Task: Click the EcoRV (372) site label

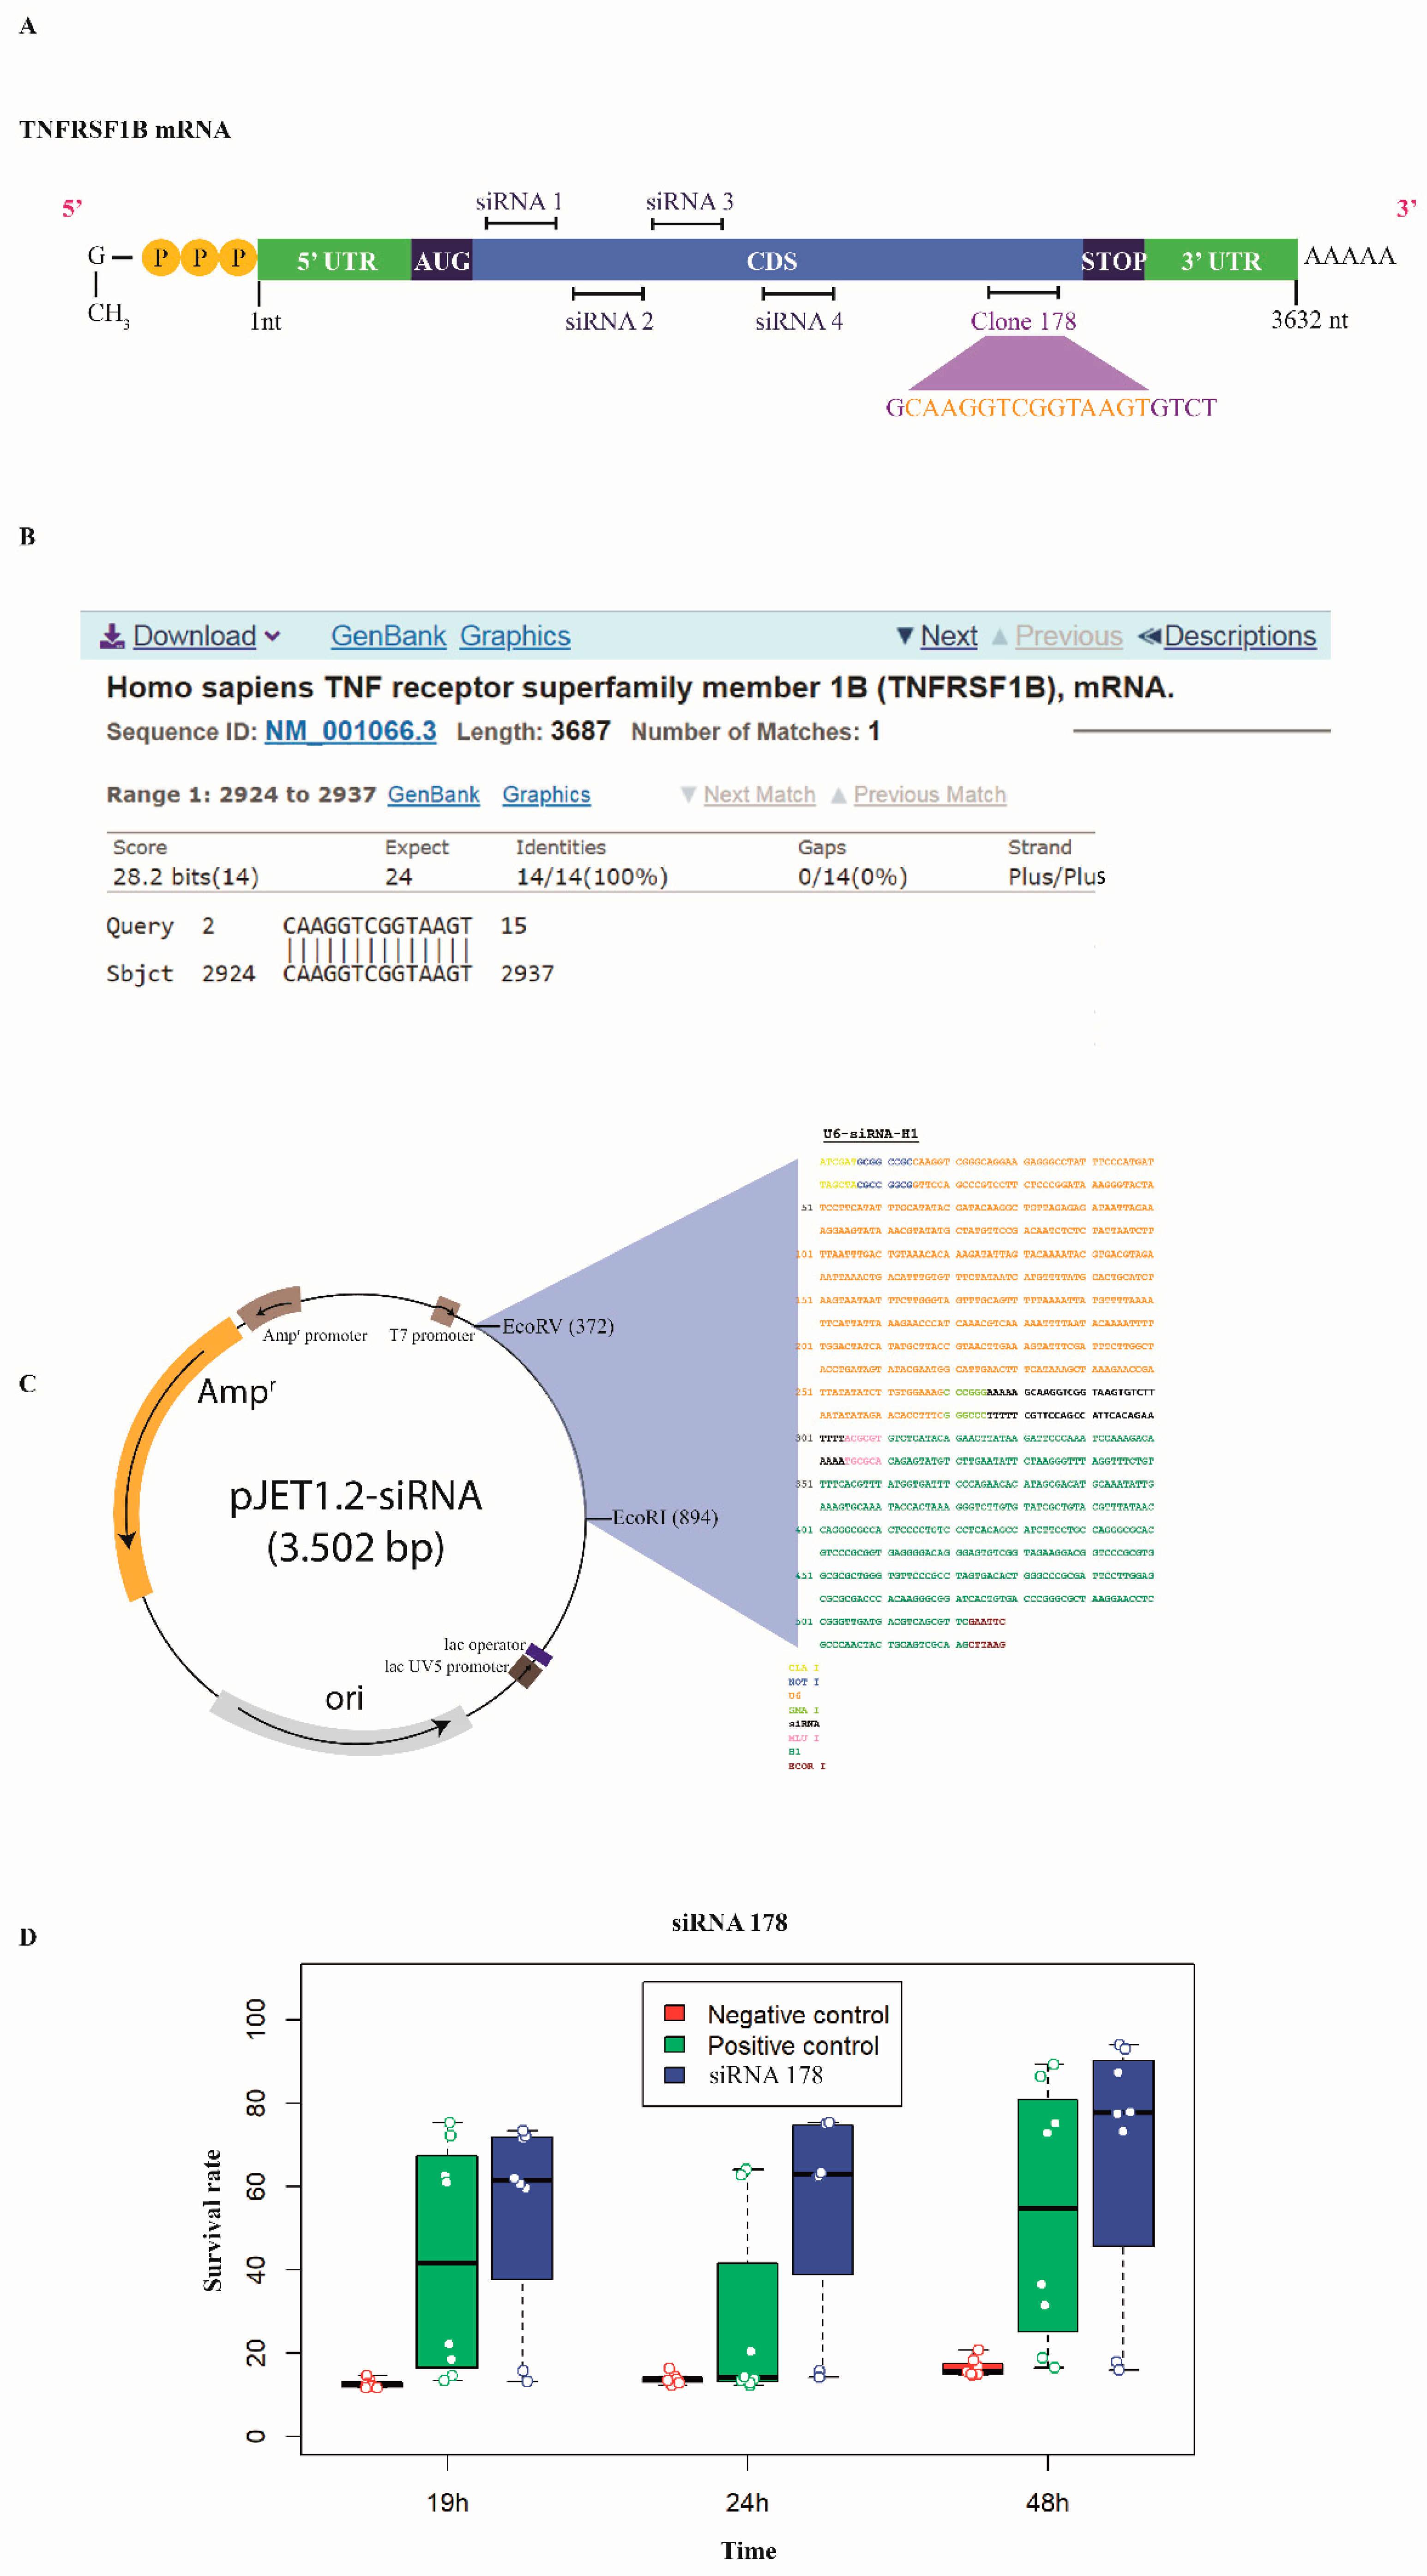Action: coord(558,1326)
